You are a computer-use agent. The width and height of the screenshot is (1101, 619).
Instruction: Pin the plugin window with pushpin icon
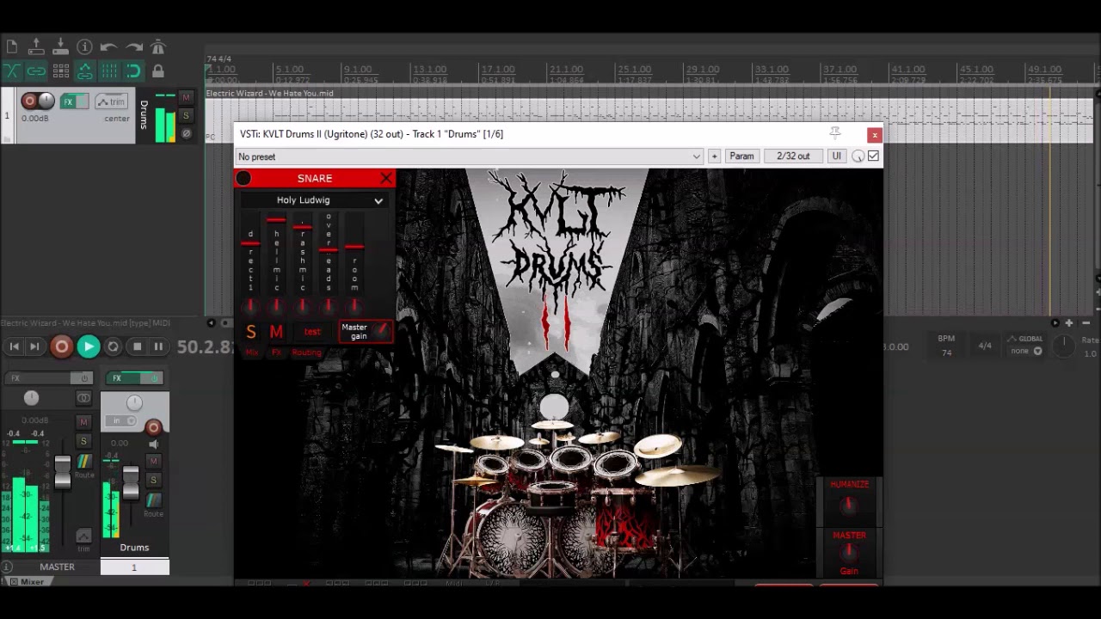(x=834, y=133)
